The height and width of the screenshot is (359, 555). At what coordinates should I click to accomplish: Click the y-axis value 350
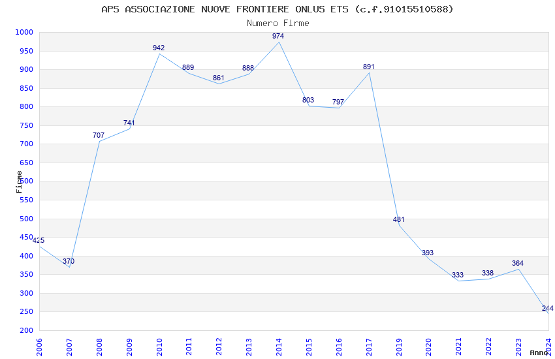pos(26,274)
